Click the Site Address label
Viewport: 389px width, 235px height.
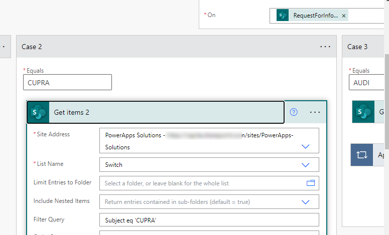click(x=53, y=134)
